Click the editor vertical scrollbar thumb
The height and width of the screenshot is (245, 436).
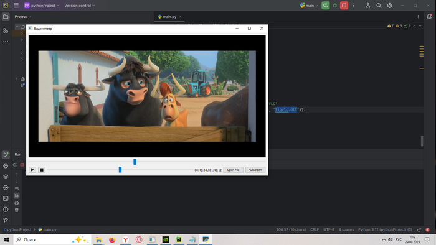point(422,141)
